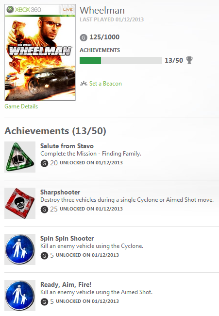Viewport: 219px width, 316px height.
Task: Click the Set a Beacon link
Action: 105,84
